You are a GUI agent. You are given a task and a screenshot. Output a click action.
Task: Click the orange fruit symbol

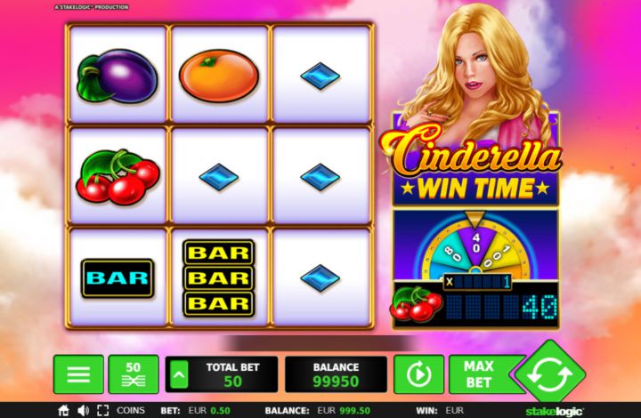click(x=219, y=76)
